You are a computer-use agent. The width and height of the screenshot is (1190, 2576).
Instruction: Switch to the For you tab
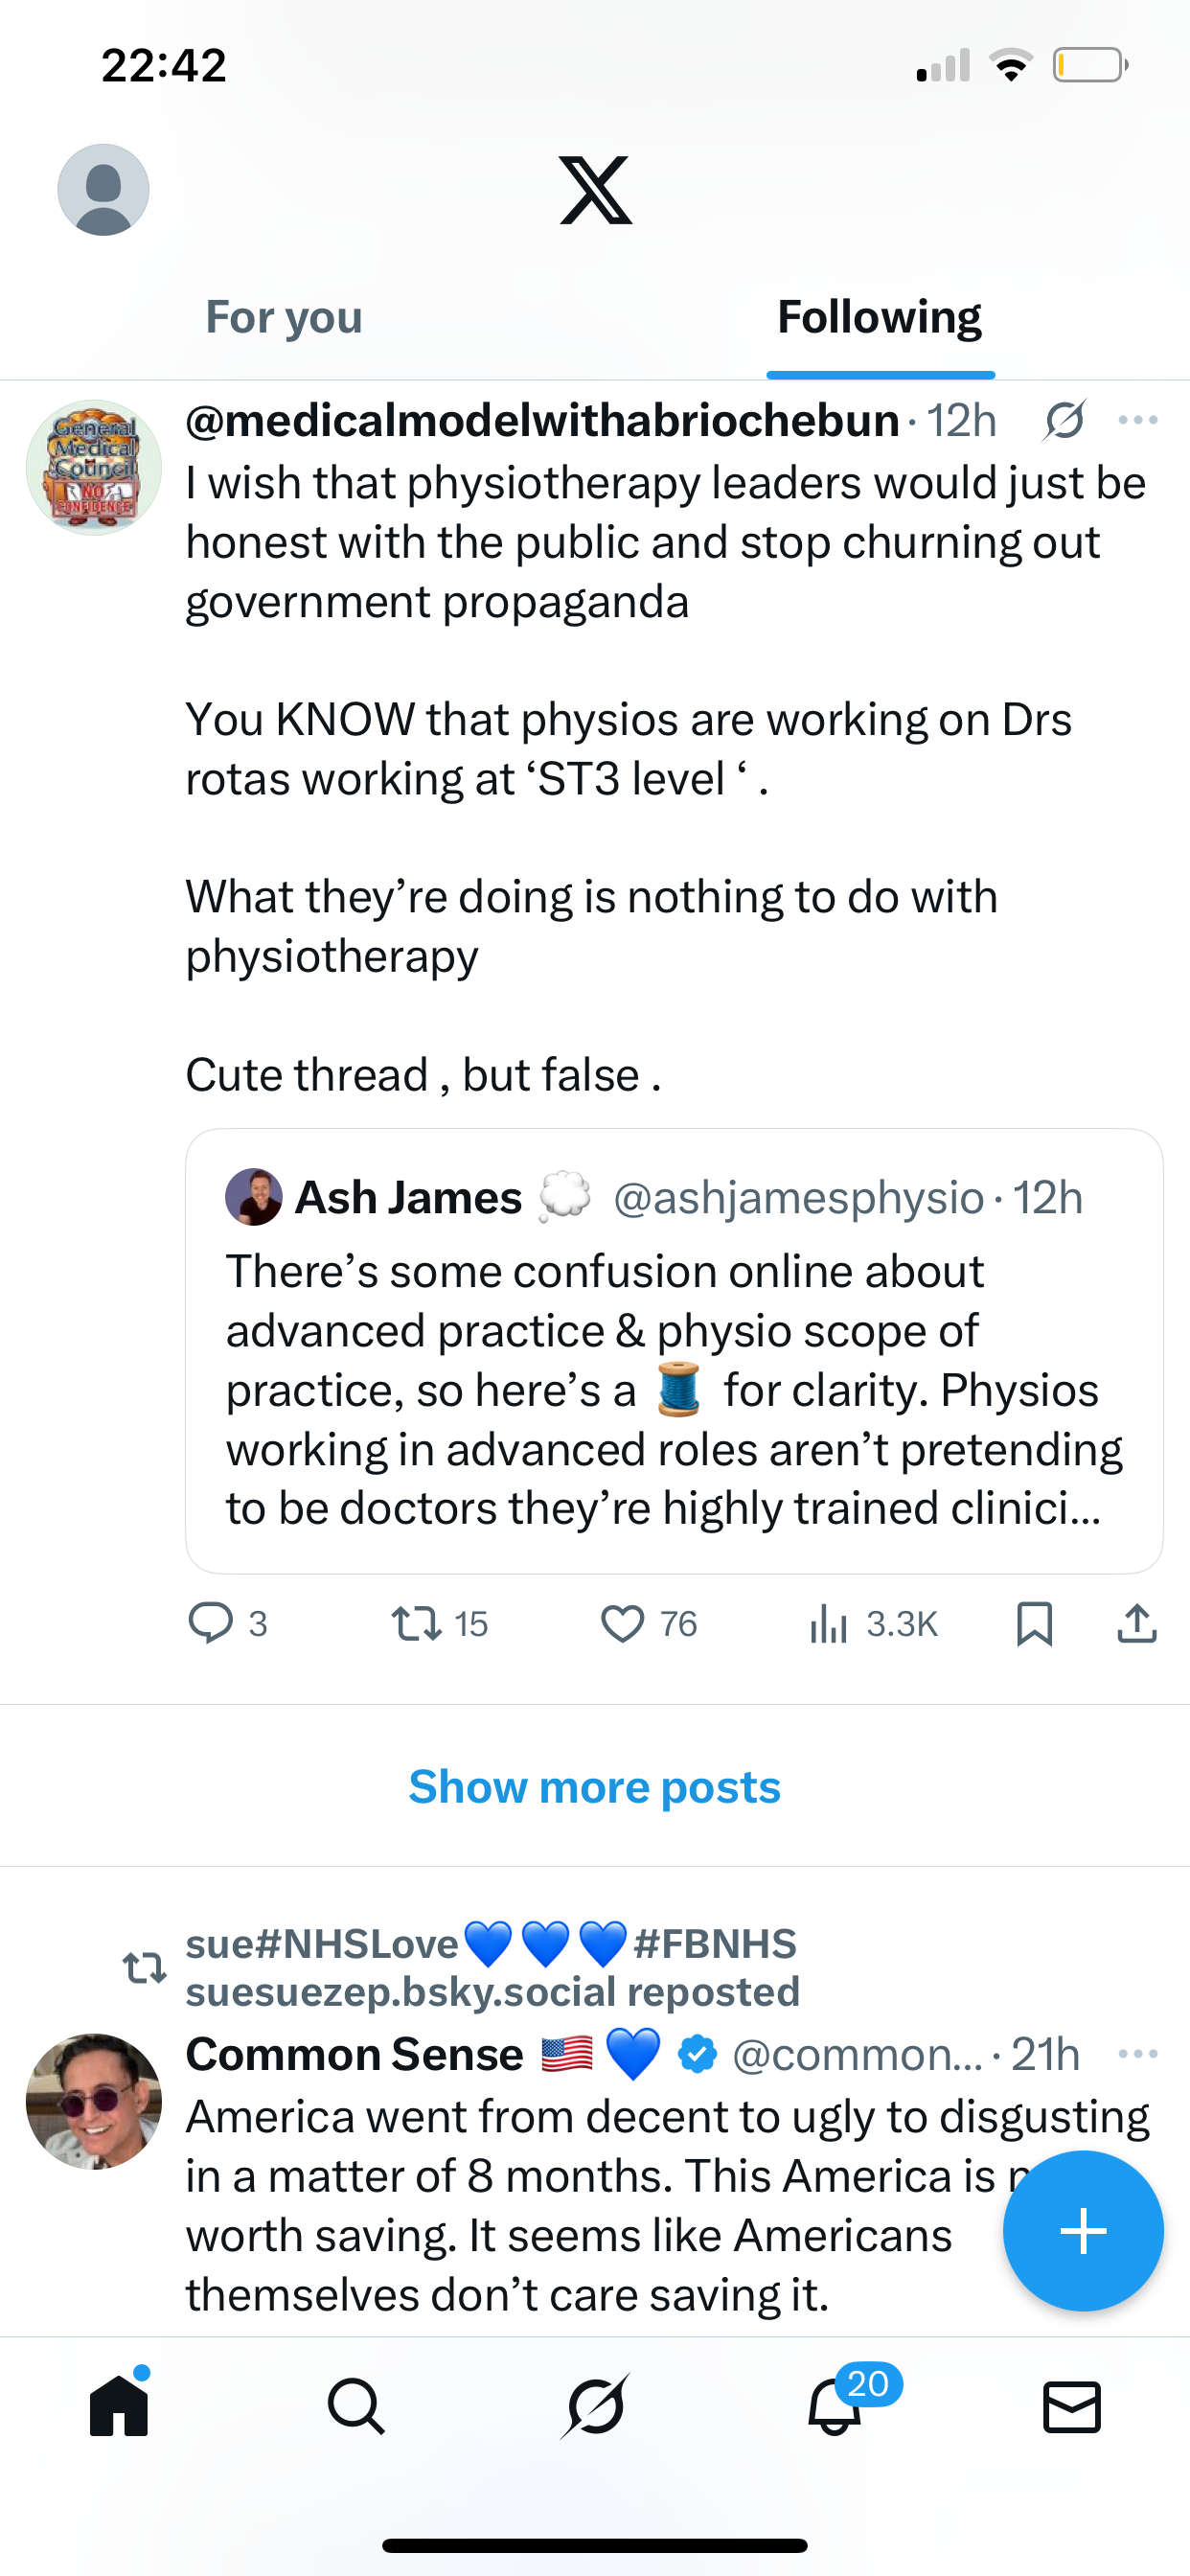click(x=284, y=318)
